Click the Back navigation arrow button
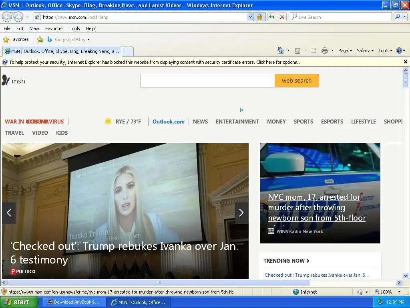 (x=7, y=17)
